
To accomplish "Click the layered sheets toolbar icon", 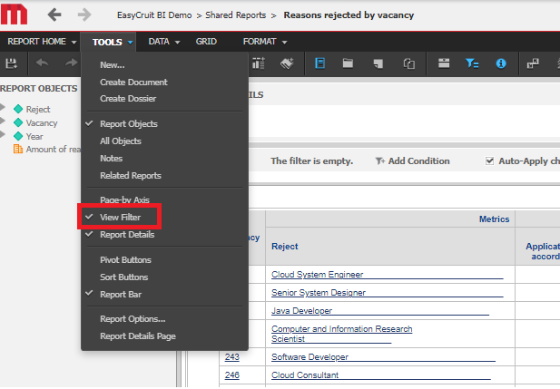I will 287,63.
